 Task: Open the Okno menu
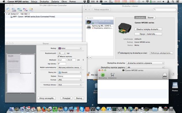tap(64, 1)
